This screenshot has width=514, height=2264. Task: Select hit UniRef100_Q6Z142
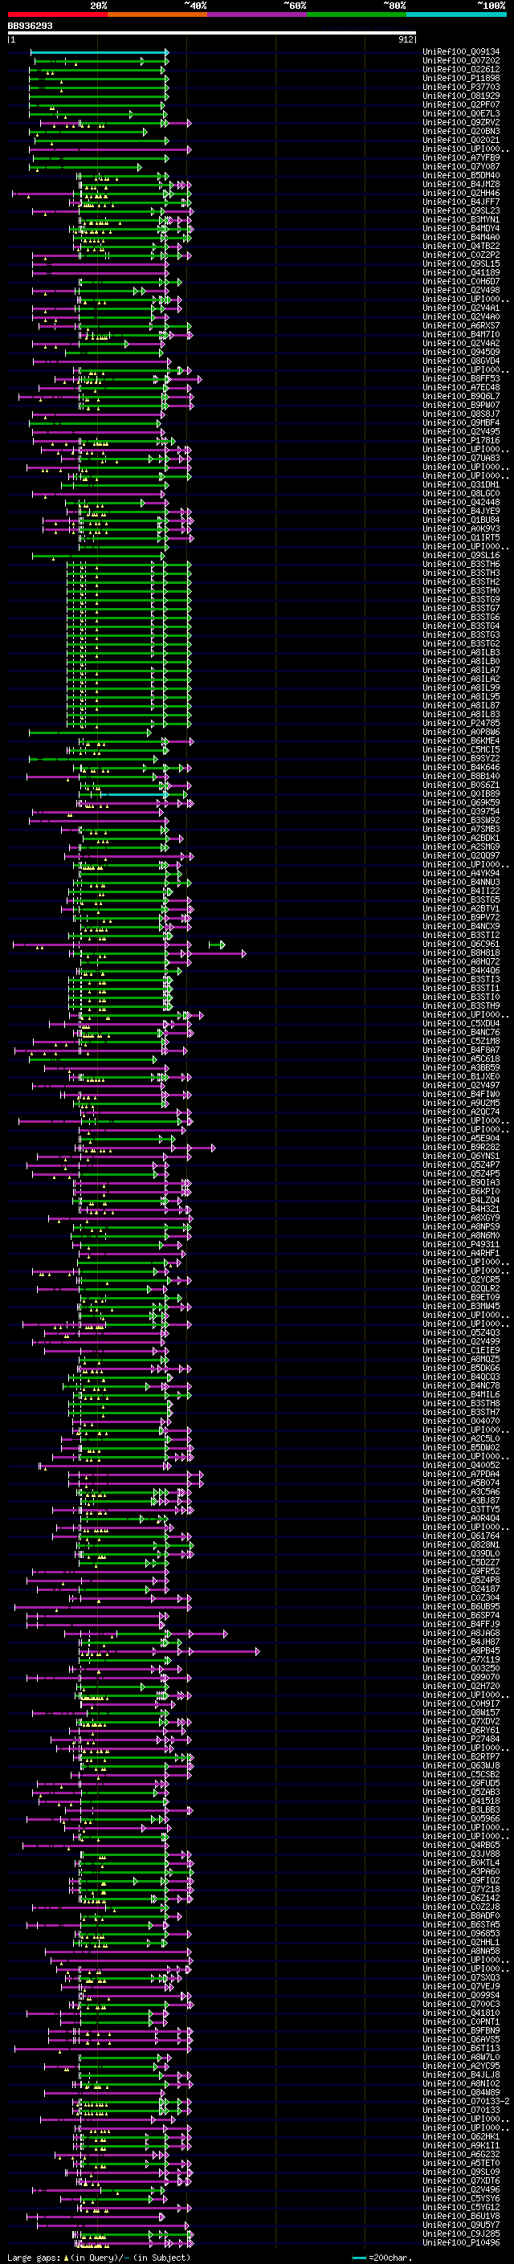coord(461,1899)
